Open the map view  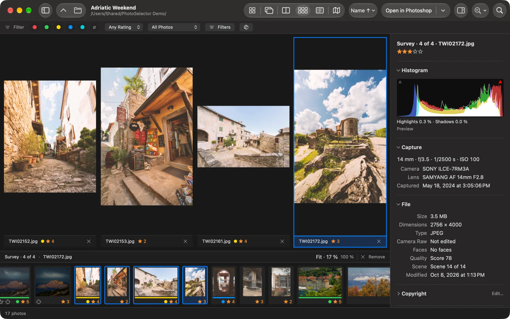pyautogui.click(x=337, y=10)
